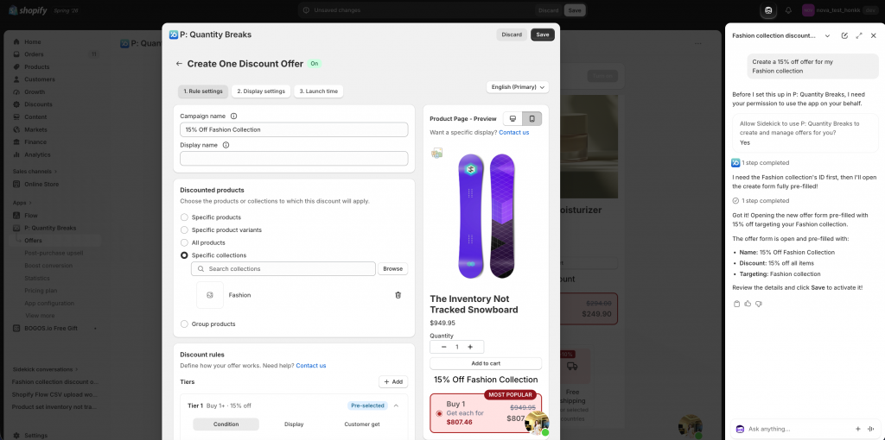The height and width of the screenshot is (440, 885).
Task: Open the nova_test store account menu
Action: coord(840,10)
